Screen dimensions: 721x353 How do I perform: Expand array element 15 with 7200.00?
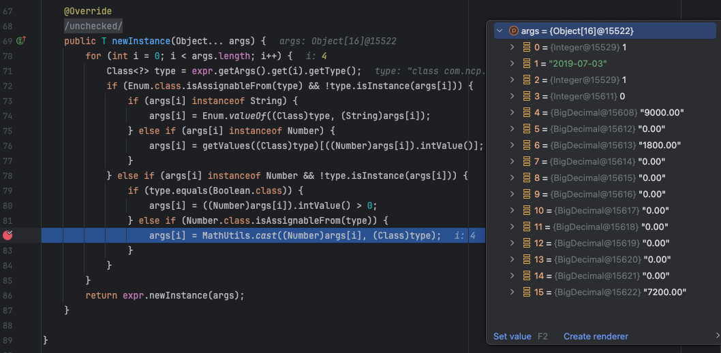point(512,292)
